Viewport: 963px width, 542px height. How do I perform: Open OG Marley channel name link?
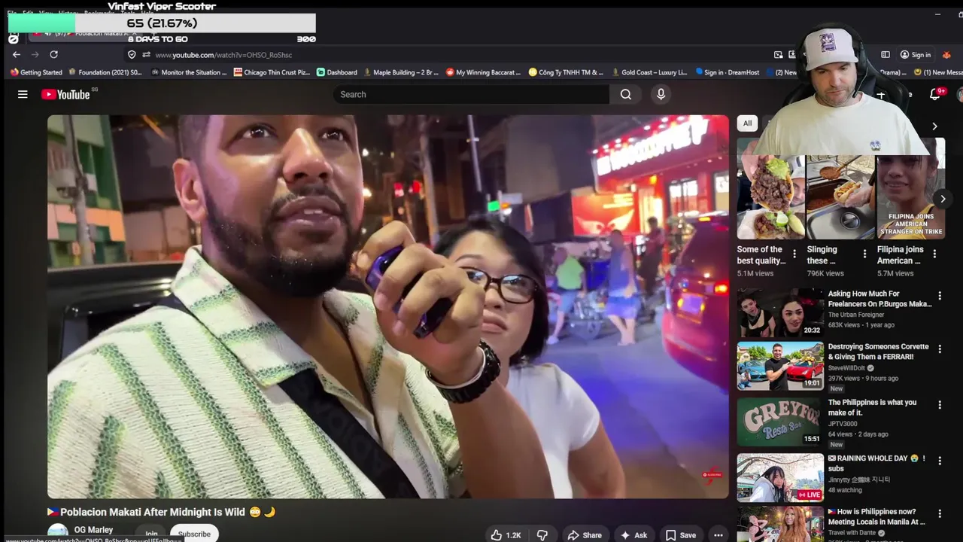pos(93,530)
